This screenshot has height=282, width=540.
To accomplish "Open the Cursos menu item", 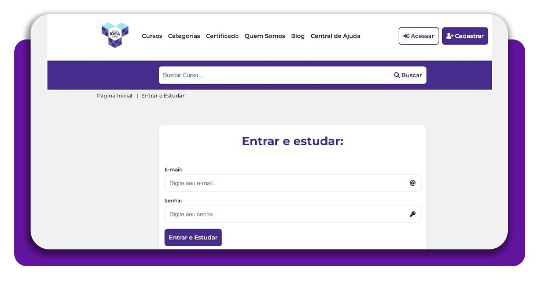I will click(x=152, y=36).
